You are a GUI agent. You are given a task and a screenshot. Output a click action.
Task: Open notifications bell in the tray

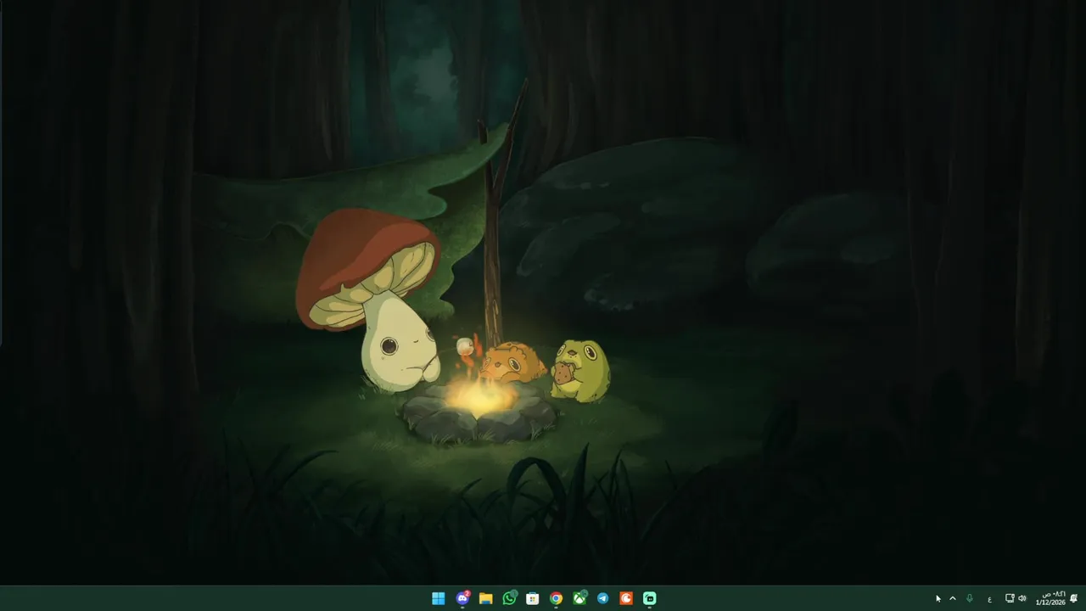[1074, 598]
